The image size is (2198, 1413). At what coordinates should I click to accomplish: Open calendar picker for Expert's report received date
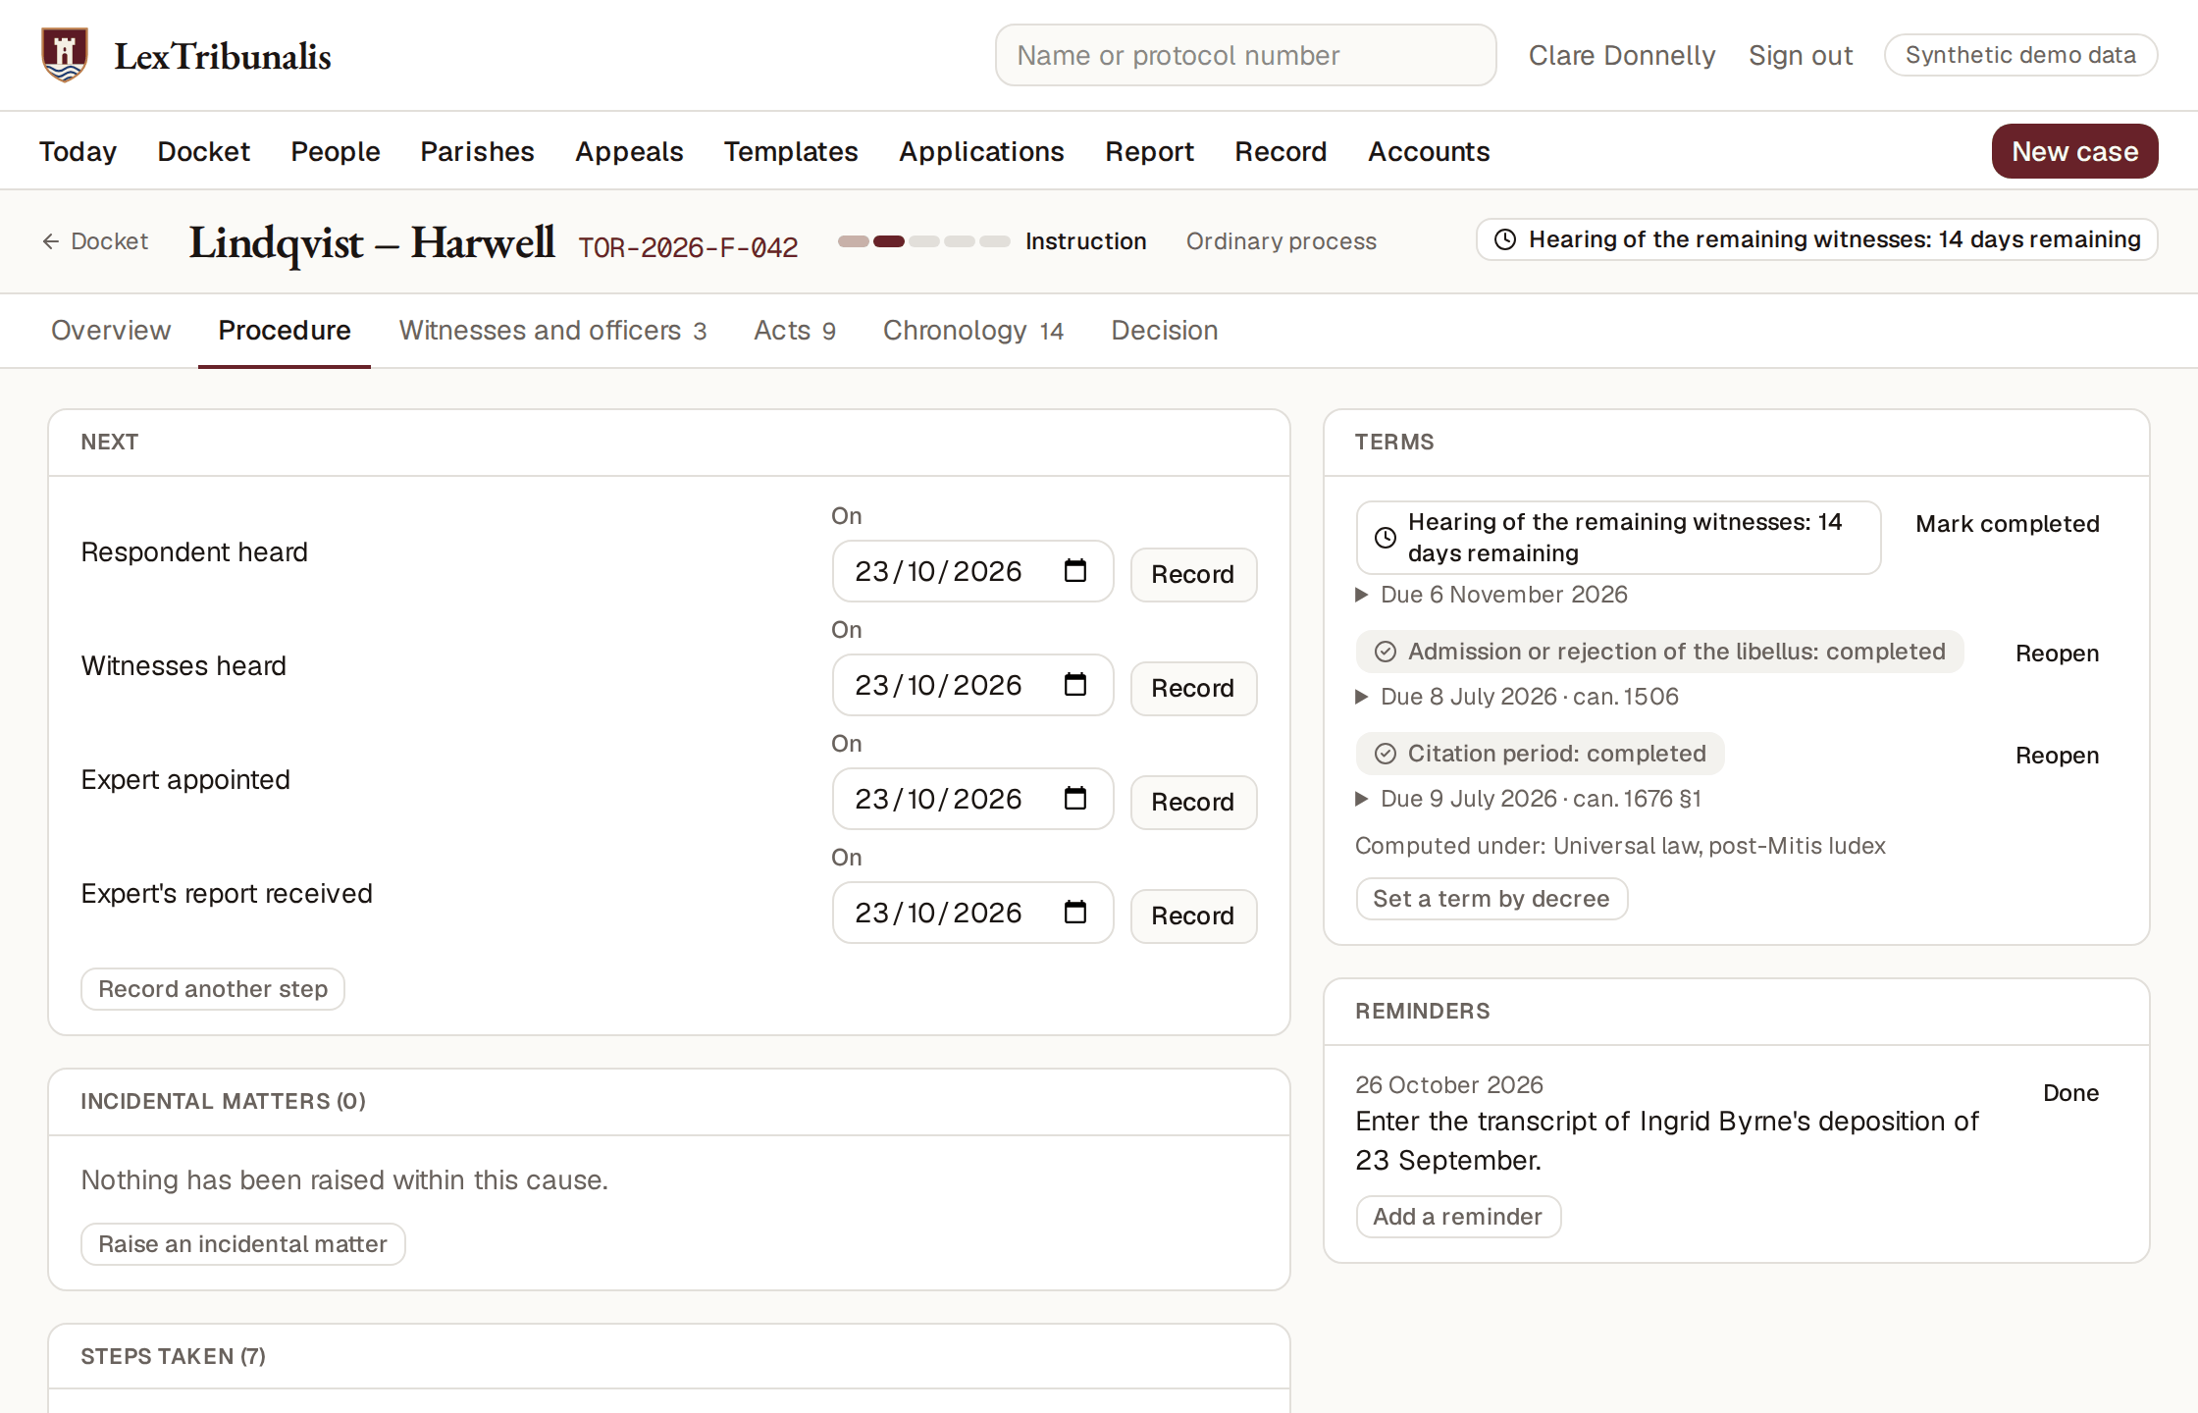(x=1075, y=912)
